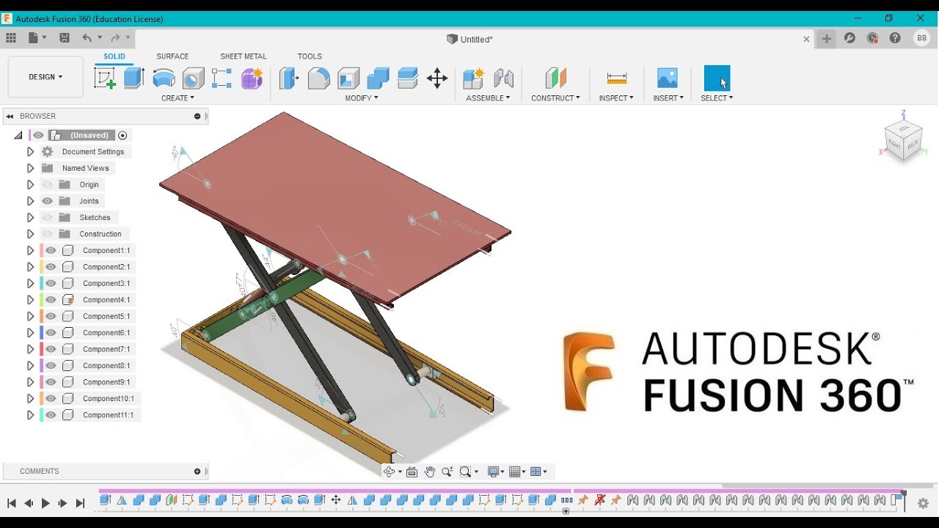Select the SOLID tab
939x528 pixels.
114,56
